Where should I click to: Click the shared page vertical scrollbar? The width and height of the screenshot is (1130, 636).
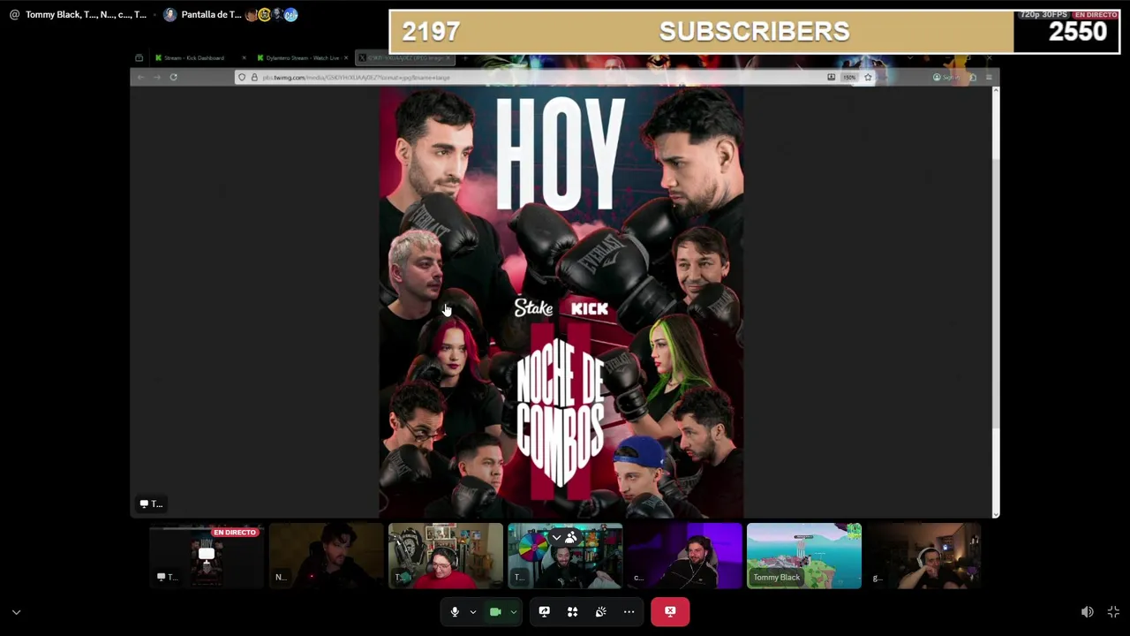pyautogui.click(x=996, y=300)
